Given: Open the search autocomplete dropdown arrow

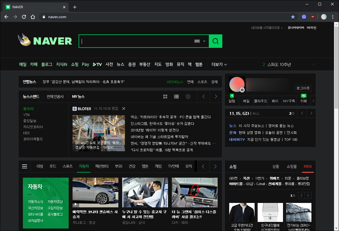Looking at the screenshot, I should click(204, 41).
